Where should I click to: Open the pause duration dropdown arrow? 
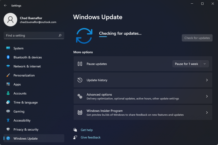pyautogui.click(x=205, y=64)
